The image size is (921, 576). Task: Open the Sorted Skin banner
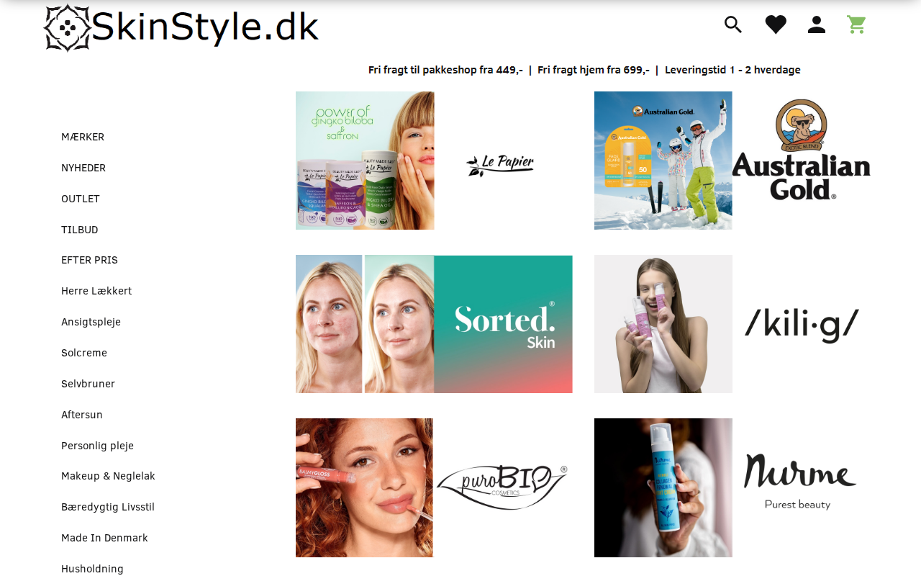[434, 324]
